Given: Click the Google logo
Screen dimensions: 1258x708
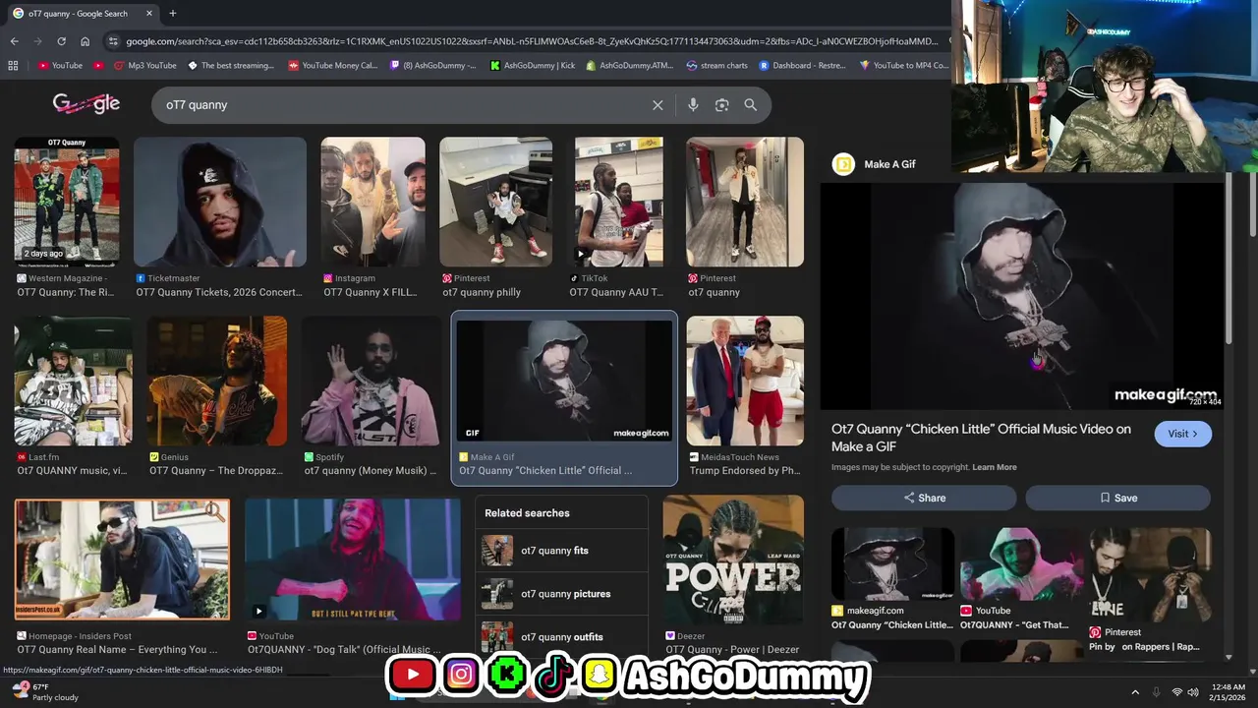Looking at the screenshot, I should click(x=86, y=103).
